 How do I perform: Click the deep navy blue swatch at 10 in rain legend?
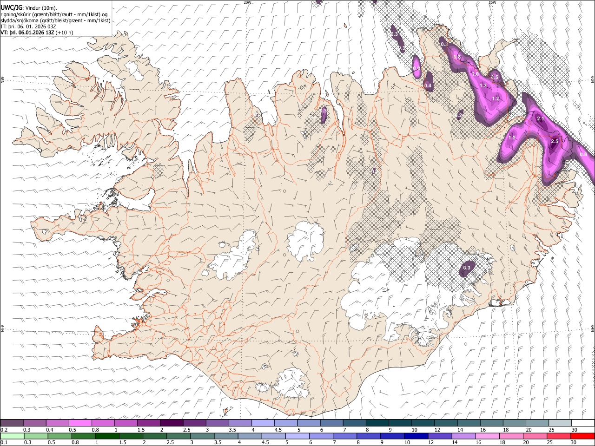click(416, 436)
